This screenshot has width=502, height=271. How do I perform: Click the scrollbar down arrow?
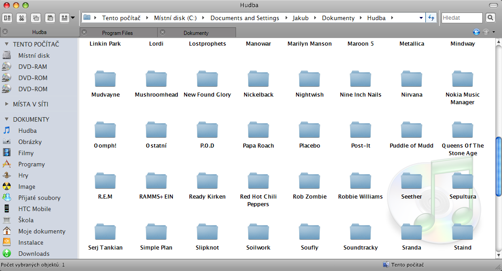[498, 255]
